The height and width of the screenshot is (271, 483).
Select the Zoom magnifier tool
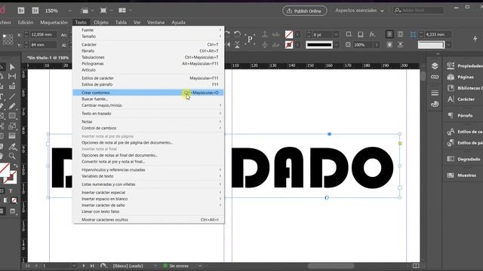click(x=12, y=156)
